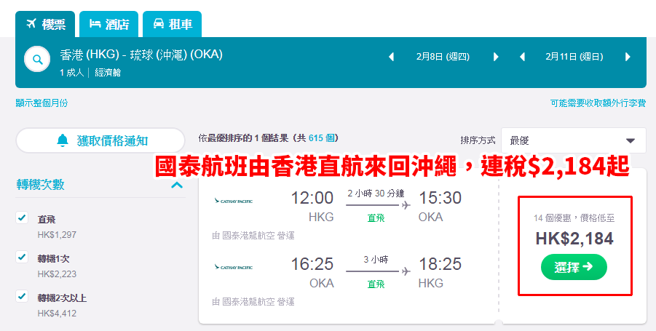
Task: Go to previous departure date before 2月8日
Action: (391, 57)
